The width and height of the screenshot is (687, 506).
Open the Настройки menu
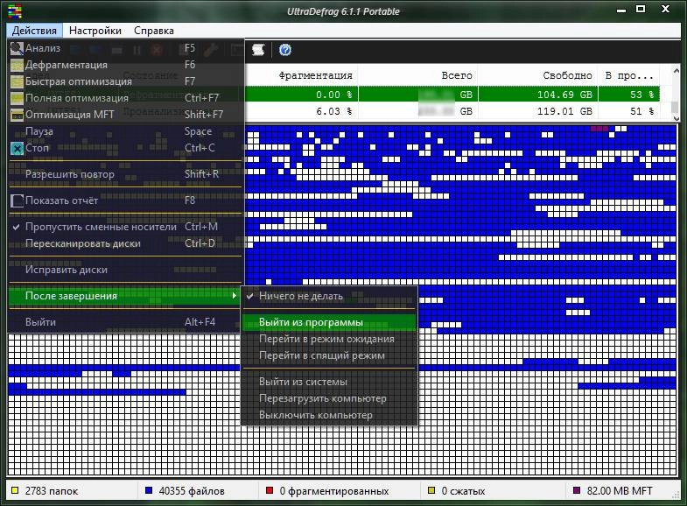point(95,31)
